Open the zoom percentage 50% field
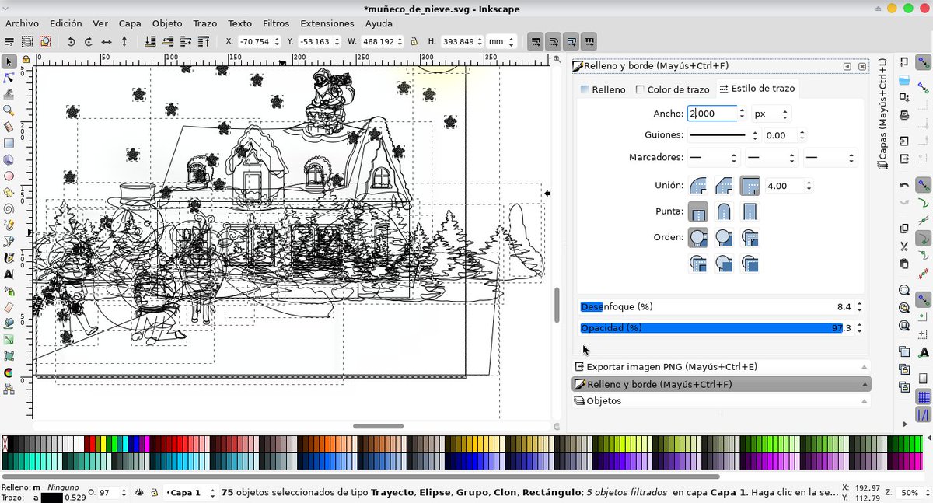Screen dimensions: 933x503 tap(914, 493)
